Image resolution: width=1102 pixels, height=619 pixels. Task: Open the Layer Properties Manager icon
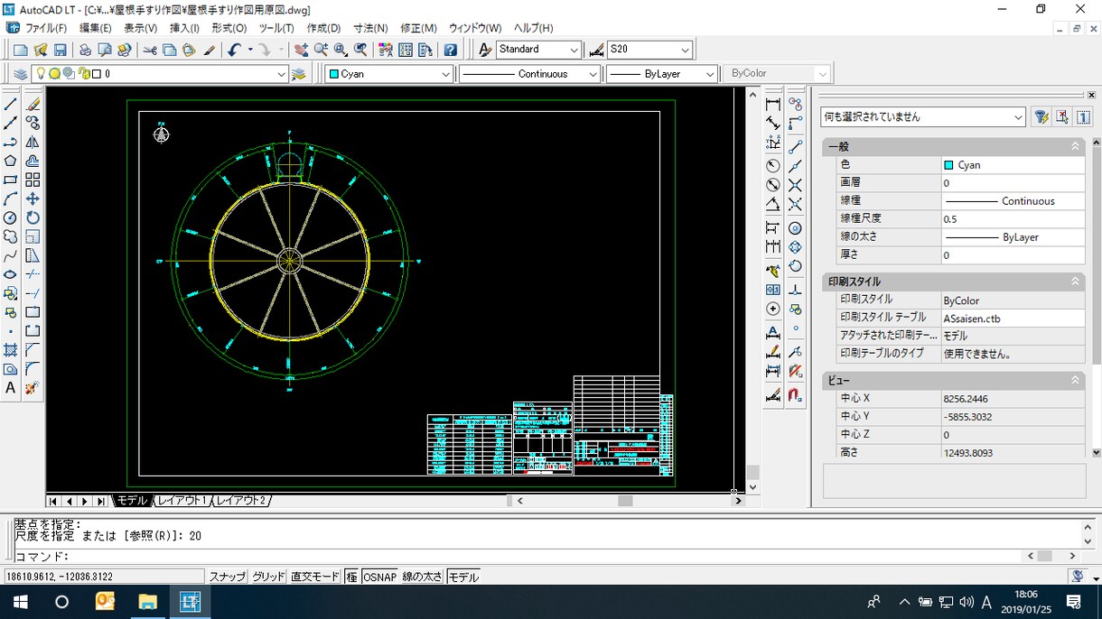20,74
